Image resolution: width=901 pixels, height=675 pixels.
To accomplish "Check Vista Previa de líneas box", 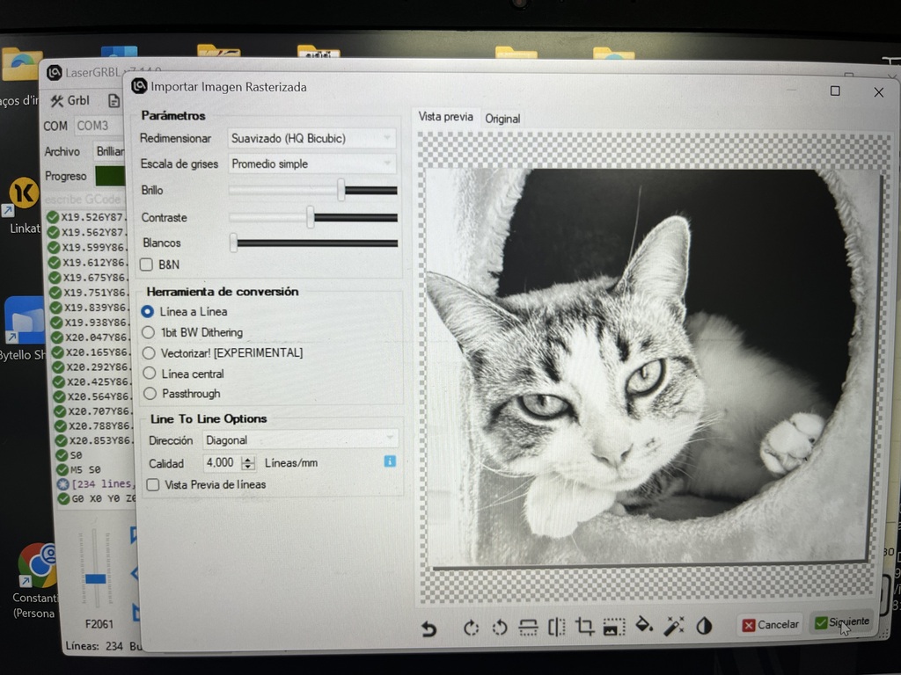I will pos(154,484).
